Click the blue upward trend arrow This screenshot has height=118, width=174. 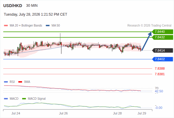(x=147, y=41)
